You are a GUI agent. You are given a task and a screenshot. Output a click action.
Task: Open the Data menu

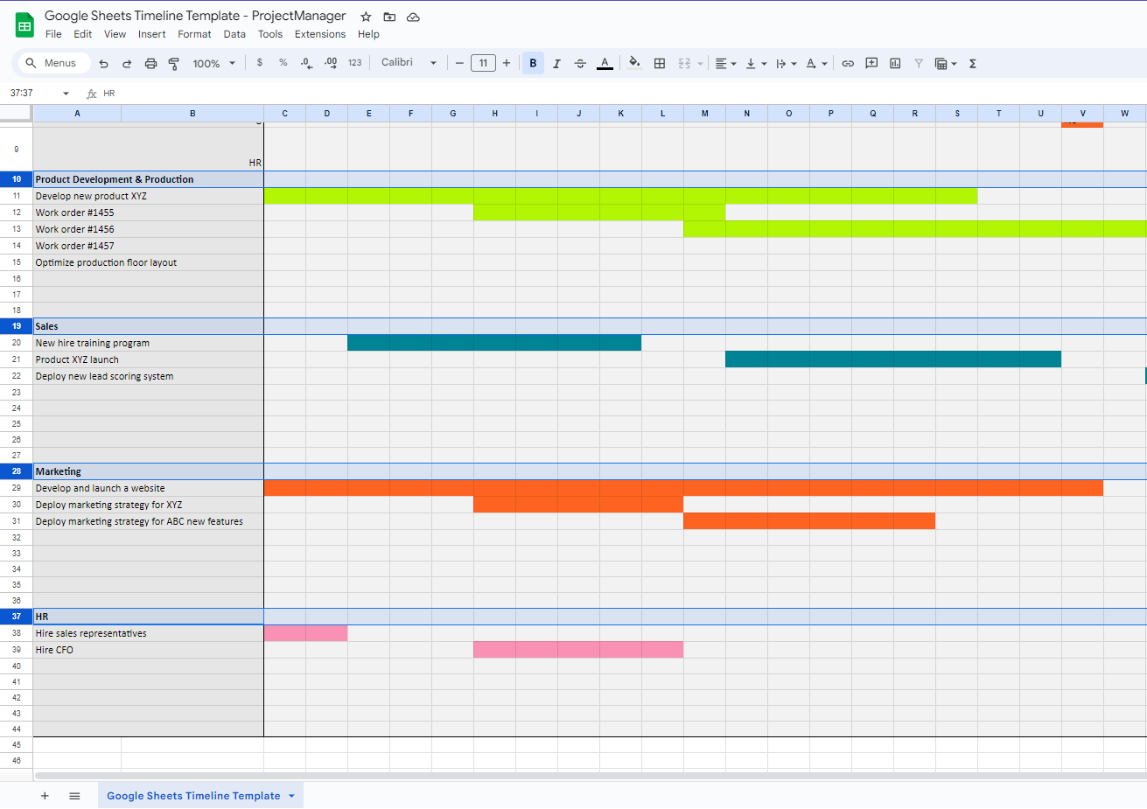pyautogui.click(x=234, y=34)
